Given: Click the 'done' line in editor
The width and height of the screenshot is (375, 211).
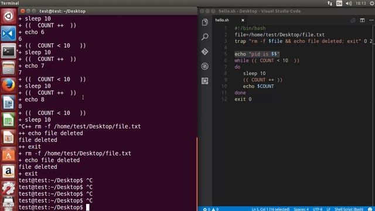Looking at the screenshot, I should pos(240,93).
